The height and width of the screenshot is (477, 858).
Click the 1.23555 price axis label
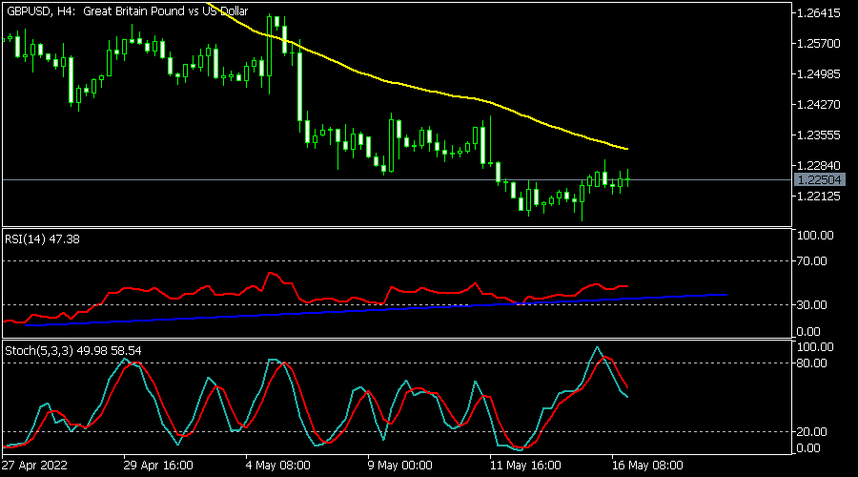[819, 135]
